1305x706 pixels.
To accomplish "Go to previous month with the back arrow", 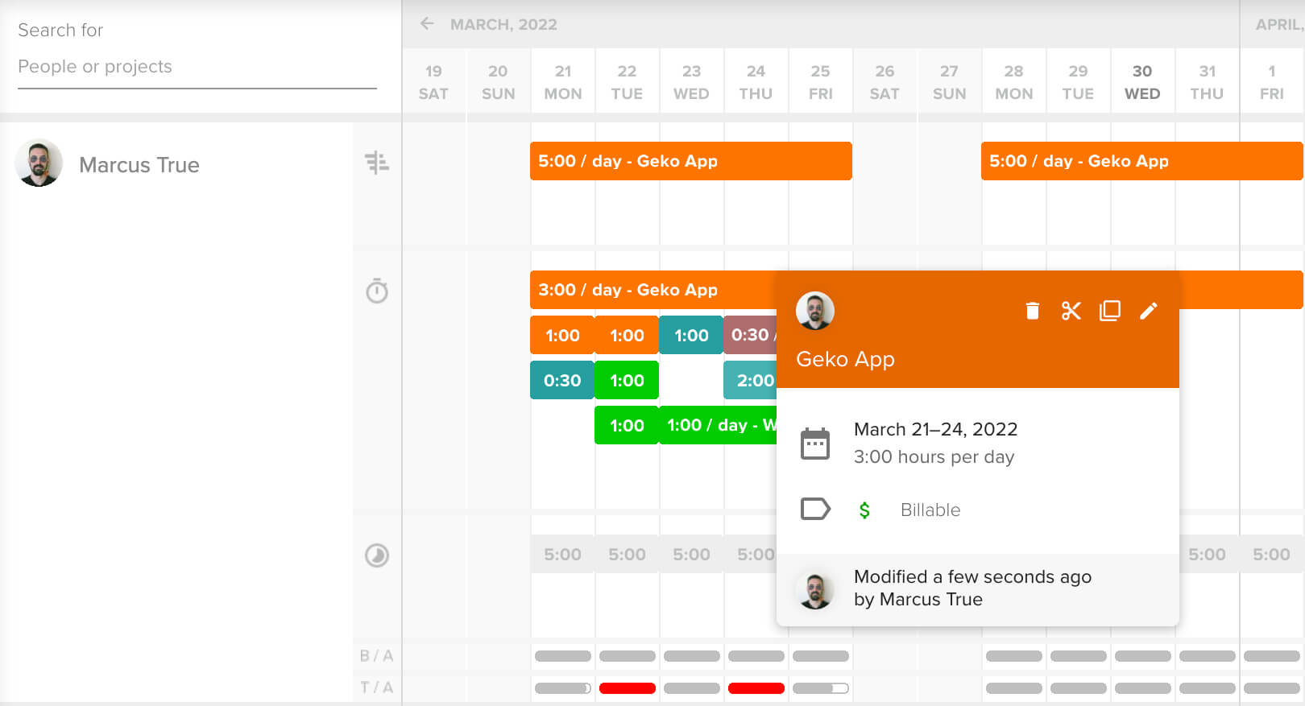I will [427, 23].
